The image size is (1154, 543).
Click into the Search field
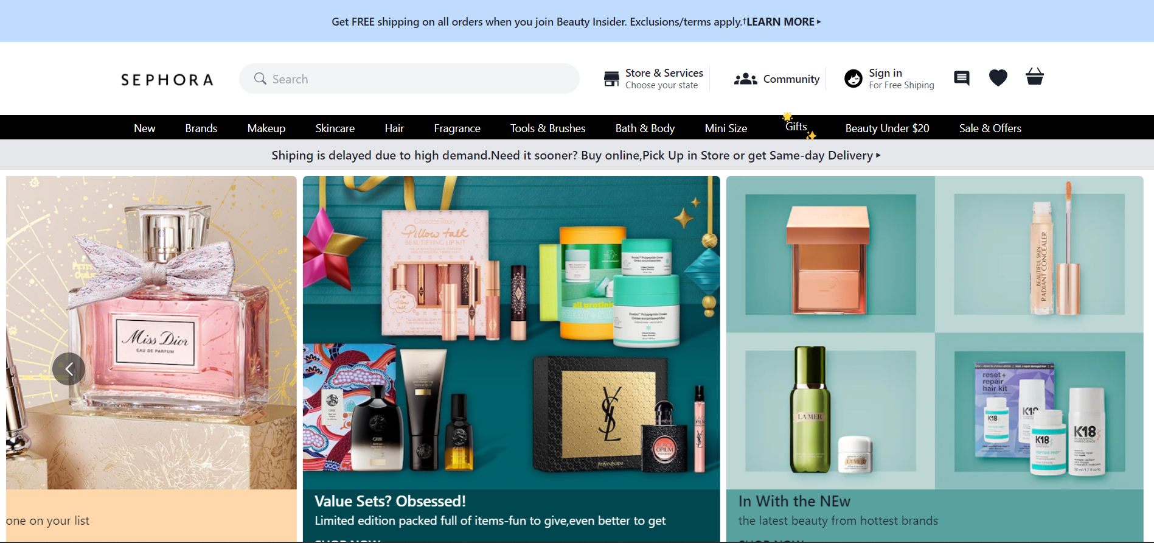[x=409, y=79]
